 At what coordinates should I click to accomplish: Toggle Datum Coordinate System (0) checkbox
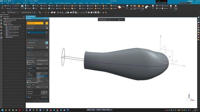coord(7,26)
